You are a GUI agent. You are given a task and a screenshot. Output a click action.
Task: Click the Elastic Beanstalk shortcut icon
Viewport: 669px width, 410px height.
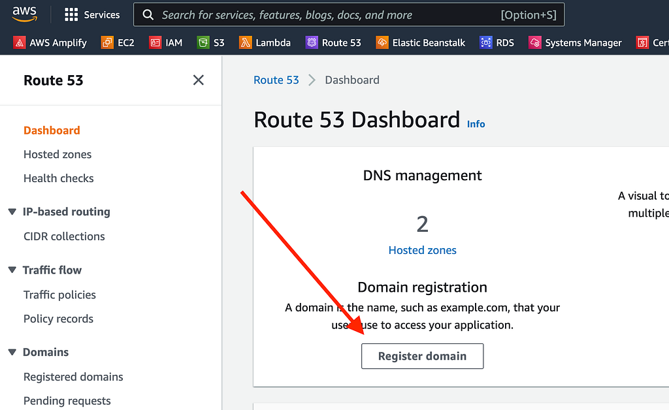point(382,42)
